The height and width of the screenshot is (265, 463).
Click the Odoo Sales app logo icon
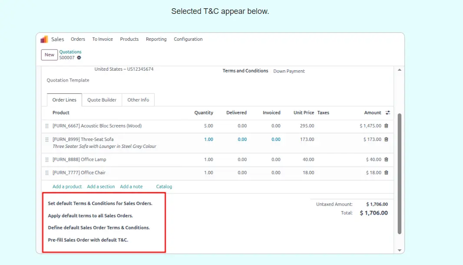[x=44, y=39]
